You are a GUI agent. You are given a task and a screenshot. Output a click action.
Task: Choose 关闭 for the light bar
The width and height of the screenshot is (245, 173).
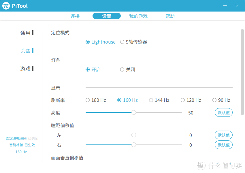click(x=122, y=69)
